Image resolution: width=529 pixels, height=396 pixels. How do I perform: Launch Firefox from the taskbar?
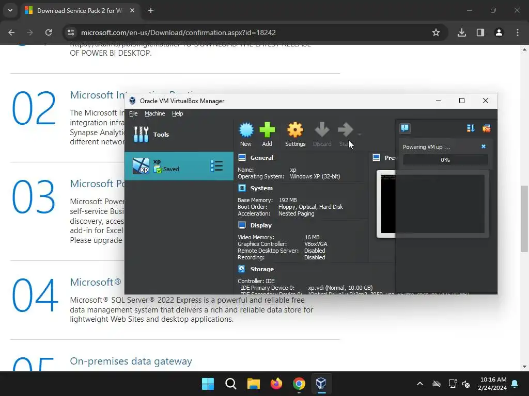276,384
